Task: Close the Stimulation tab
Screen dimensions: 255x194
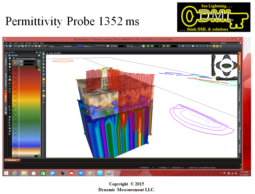Action: 19,160
